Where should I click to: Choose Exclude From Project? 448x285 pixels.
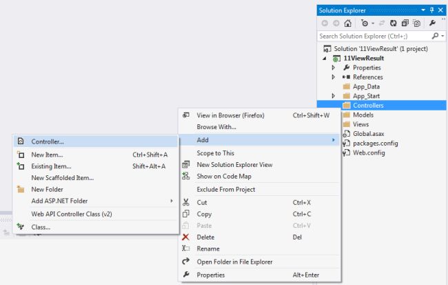pos(259,190)
